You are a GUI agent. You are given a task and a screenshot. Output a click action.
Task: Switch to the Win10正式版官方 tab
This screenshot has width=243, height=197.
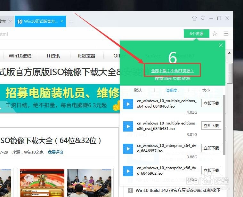(40, 21)
